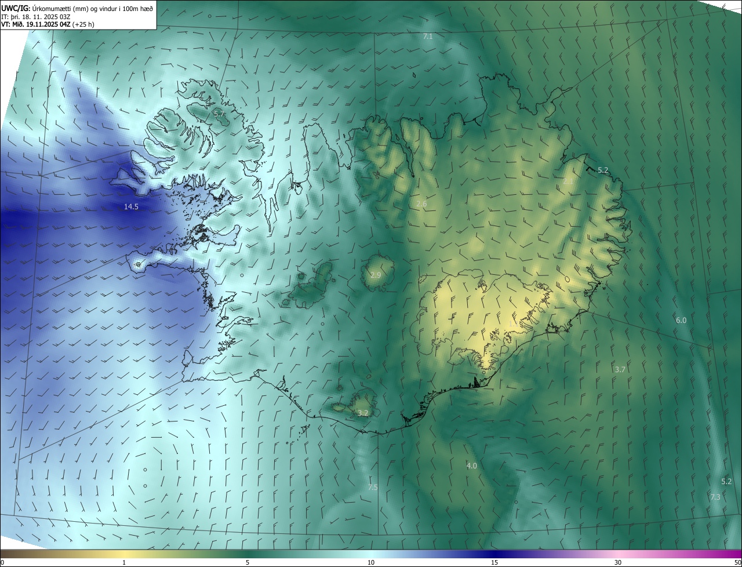
Task: Select the 6.0 value label
Action: [x=681, y=320]
